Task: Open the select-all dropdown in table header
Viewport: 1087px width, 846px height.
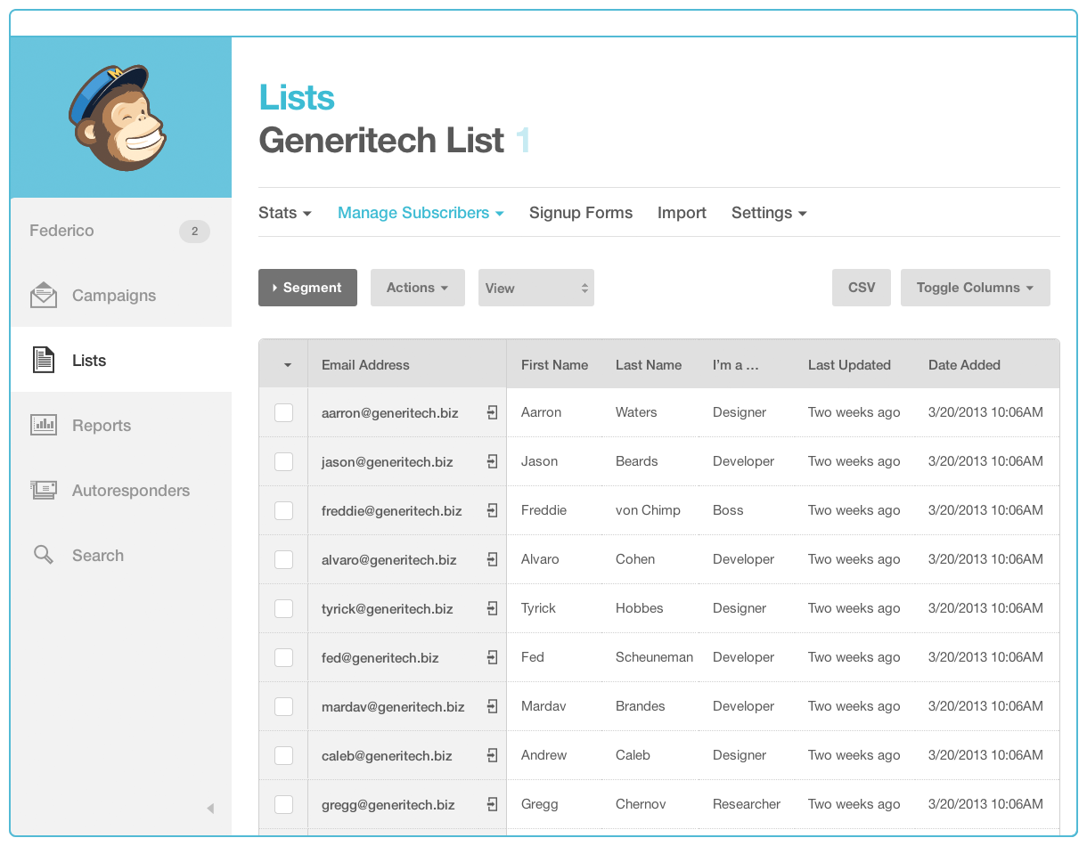Action: pos(287,365)
